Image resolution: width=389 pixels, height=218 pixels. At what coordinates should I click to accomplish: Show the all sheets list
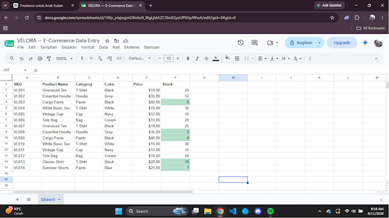(x=29, y=199)
